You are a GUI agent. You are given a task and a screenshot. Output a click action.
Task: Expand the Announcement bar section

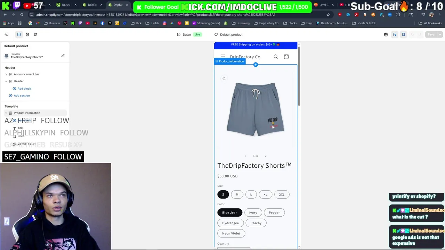point(6,74)
